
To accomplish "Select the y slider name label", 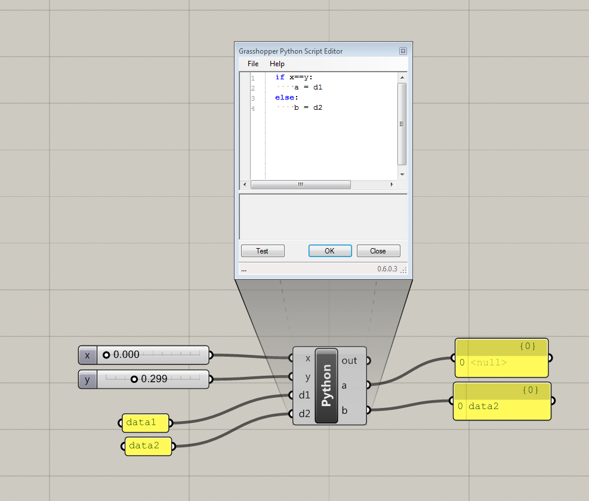I will click(x=88, y=379).
